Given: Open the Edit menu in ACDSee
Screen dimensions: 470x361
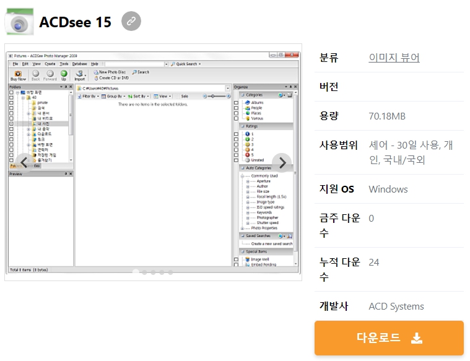Looking at the screenshot, I should 25,64.
